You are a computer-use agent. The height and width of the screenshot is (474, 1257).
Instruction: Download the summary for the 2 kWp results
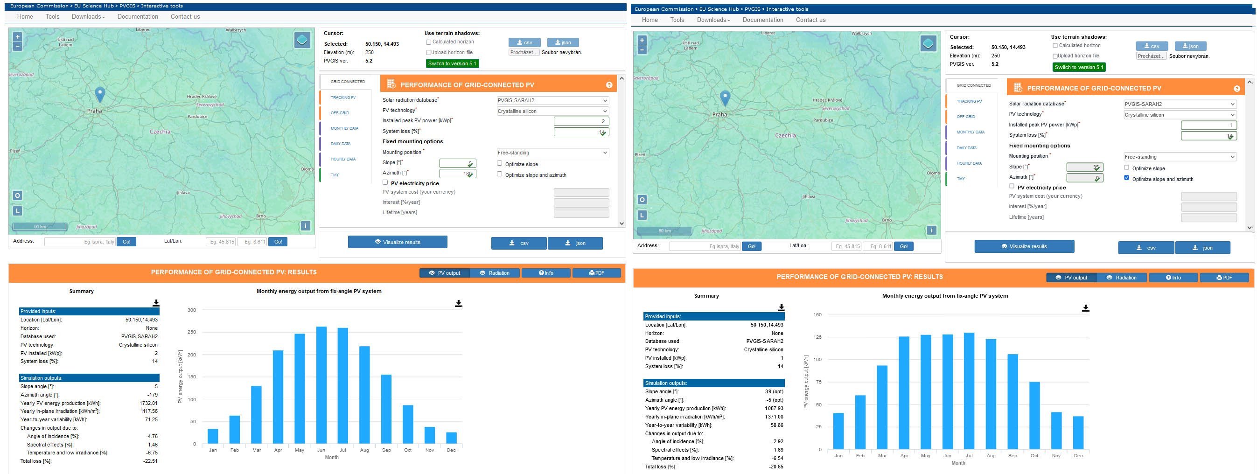[x=156, y=303]
